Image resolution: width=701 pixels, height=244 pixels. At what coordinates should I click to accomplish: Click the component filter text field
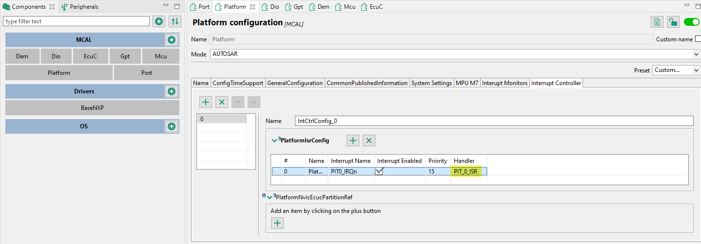pyautogui.click(x=77, y=21)
